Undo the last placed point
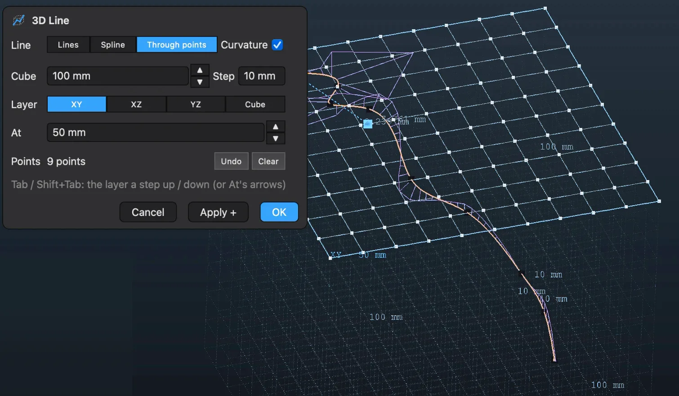Image resolution: width=679 pixels, height=396 pixels. pos(231,161)
